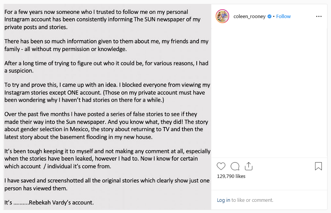Save the post with the bookmark icon
The image size is (331, 213).
click(x=318, y=166)
